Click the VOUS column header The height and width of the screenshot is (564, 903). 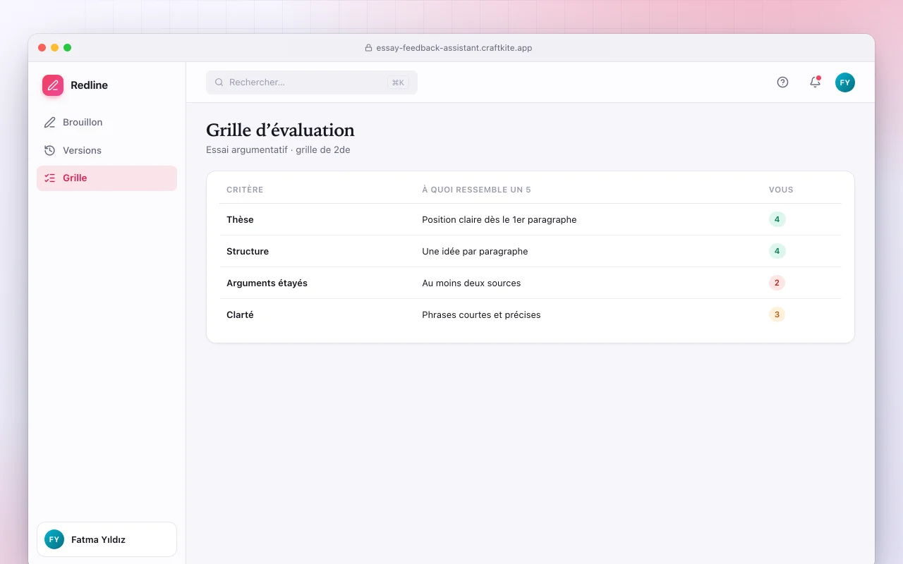click(781, 190)
